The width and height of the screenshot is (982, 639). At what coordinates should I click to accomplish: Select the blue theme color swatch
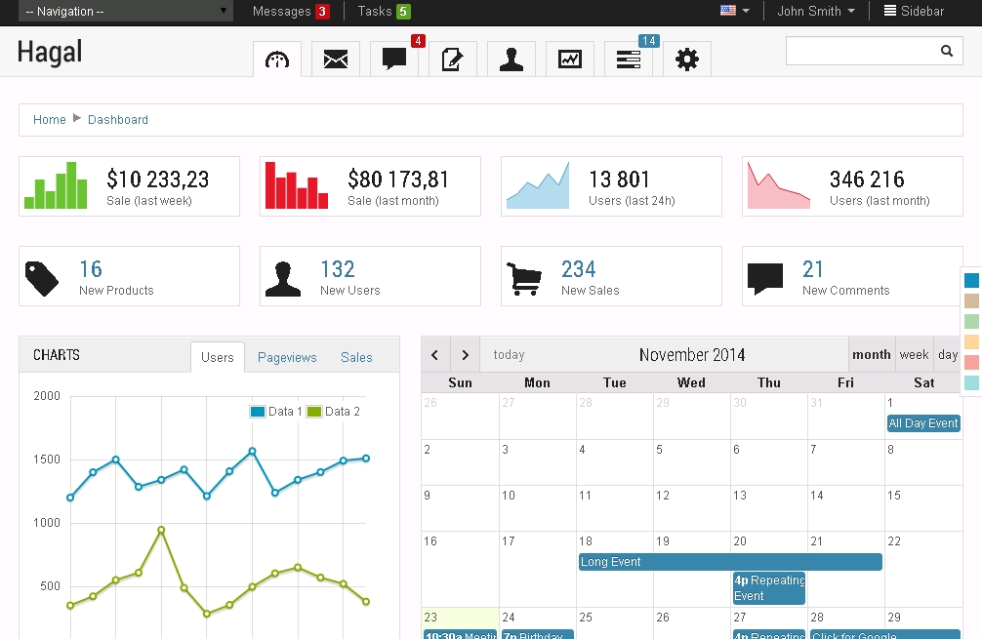click(971, 281)
